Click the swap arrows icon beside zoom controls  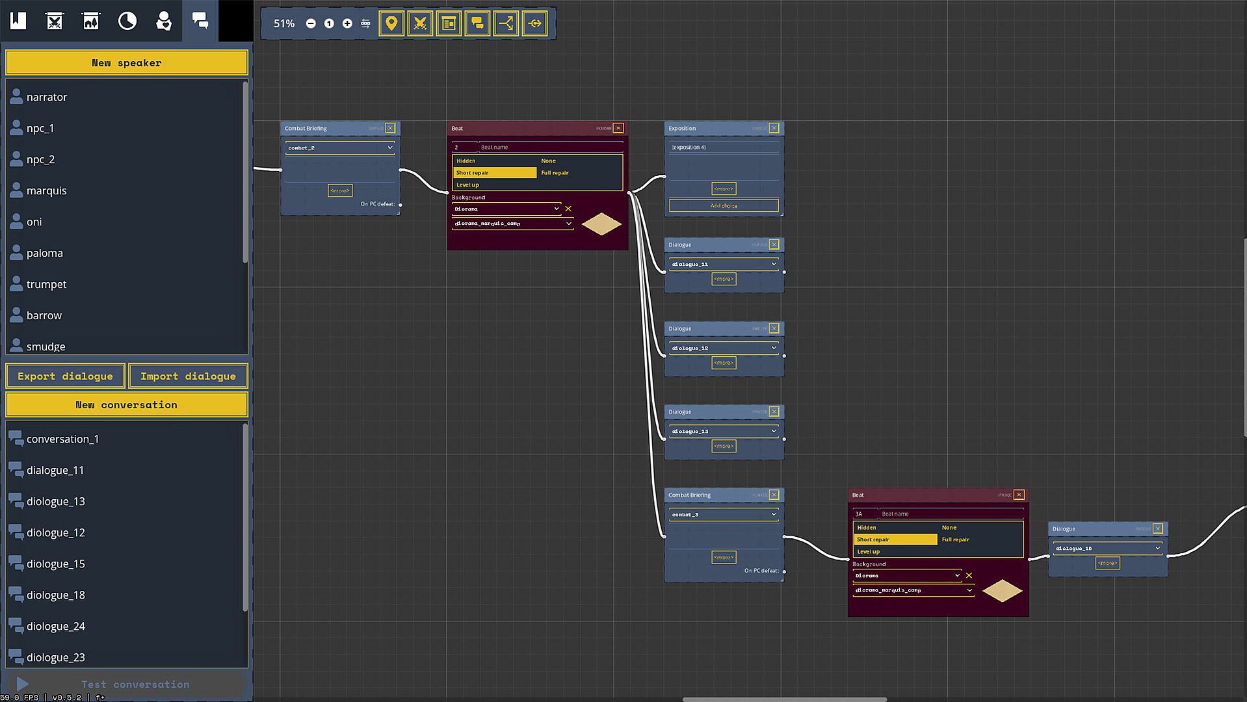365,23
